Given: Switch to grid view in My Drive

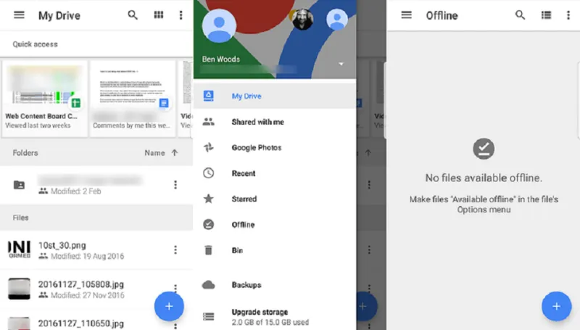Looking at the screenshot, I should 158,15.
